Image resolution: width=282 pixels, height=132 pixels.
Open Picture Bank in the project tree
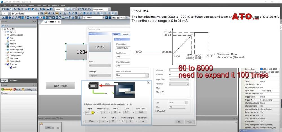click(15, 61)
